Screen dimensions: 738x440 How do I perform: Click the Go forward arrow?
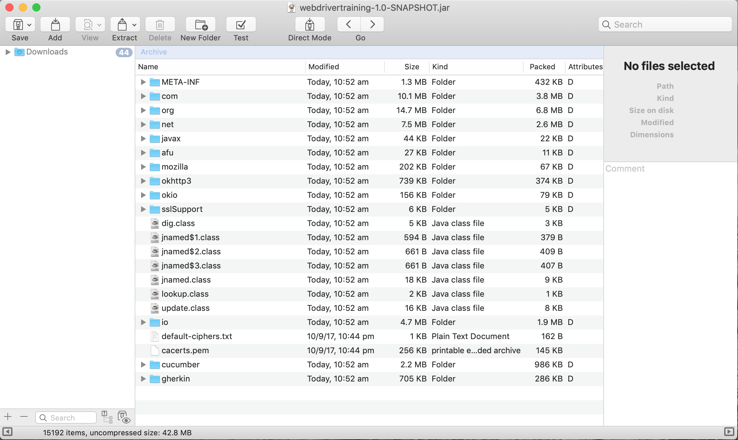(372, 25)
